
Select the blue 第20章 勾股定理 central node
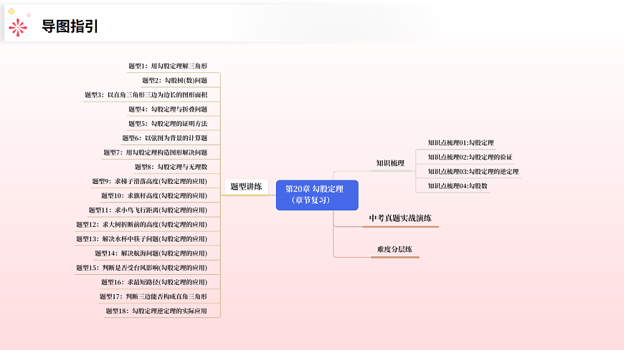pyautogui.click(x=316, y=195)
